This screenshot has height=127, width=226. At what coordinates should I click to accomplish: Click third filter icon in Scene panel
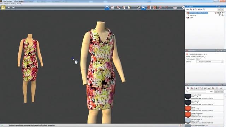[x=196, y=10]
